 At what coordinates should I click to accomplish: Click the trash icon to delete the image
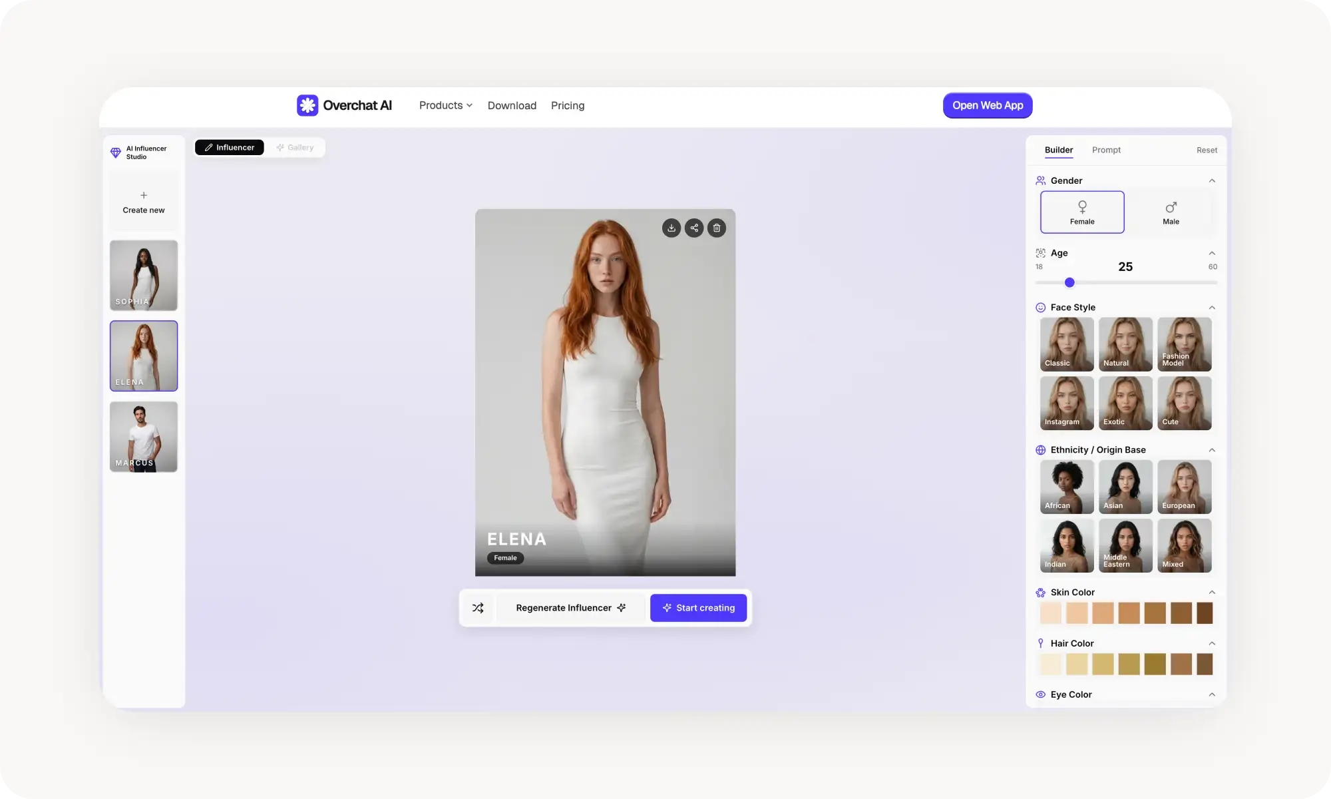pos(717,228)
